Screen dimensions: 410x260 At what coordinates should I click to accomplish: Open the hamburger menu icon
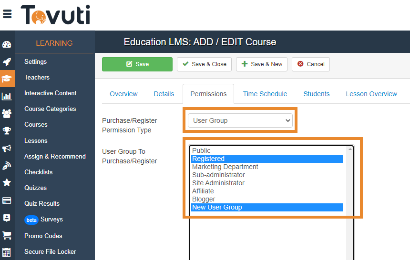7,14
